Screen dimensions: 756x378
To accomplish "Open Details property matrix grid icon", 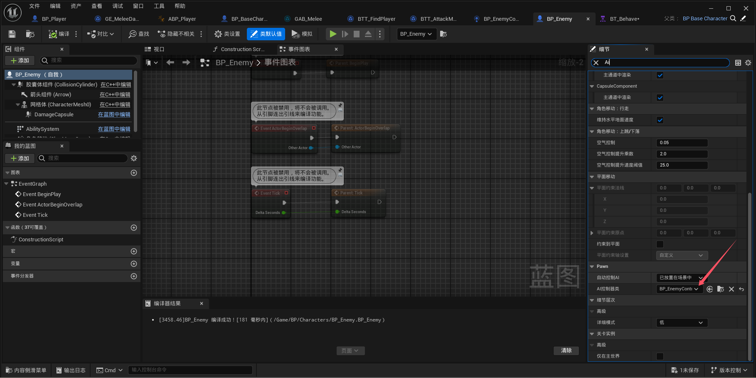I will tap(738, 63).
